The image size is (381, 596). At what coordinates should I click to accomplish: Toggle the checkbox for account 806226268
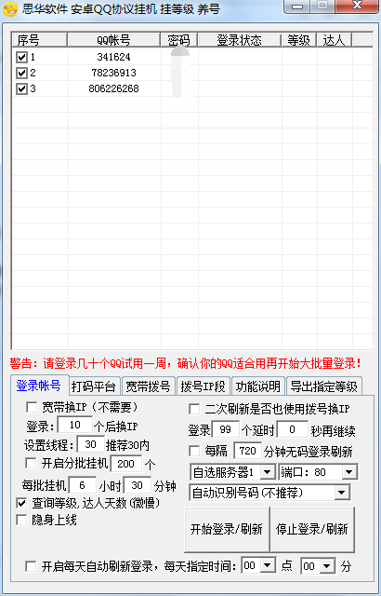(x=21, y=88)
